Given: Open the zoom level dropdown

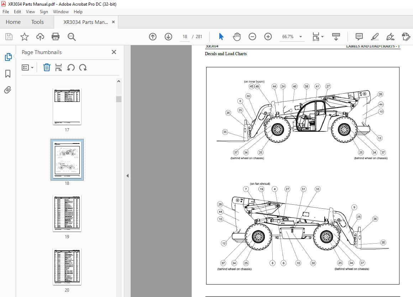Looking at the screenshot, I should pos(300,37).
